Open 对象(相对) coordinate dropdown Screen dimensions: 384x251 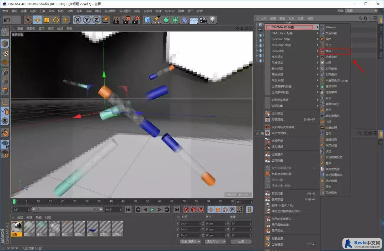[190, 242]
